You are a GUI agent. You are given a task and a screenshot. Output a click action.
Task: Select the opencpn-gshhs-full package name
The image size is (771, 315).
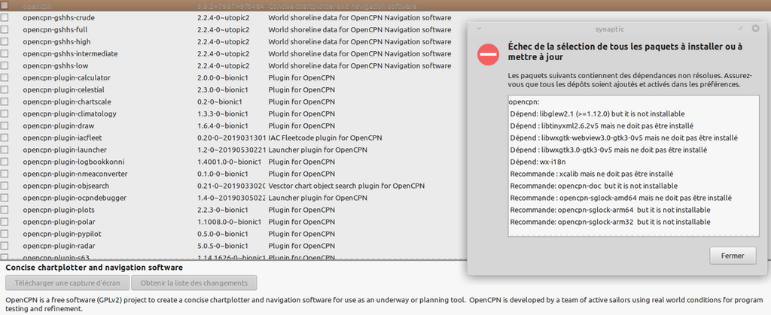[55, 29]
